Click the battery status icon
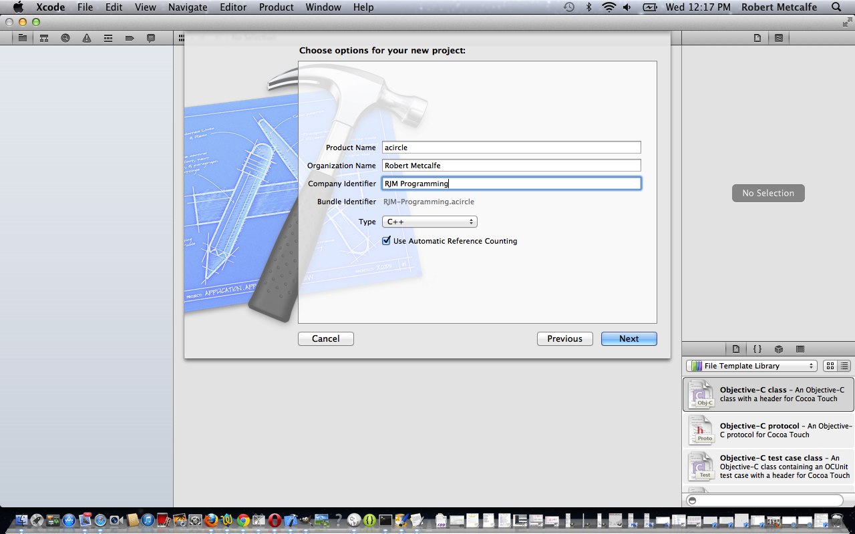The height and width of the screenshot is (534, 855). (x=649, y=7)
